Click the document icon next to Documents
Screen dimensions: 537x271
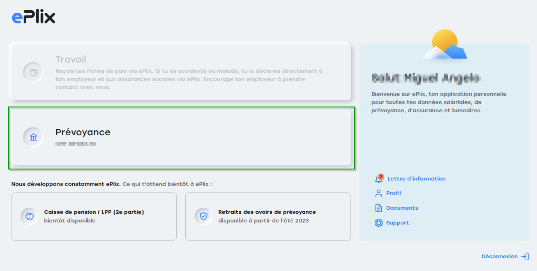(378, 208)
